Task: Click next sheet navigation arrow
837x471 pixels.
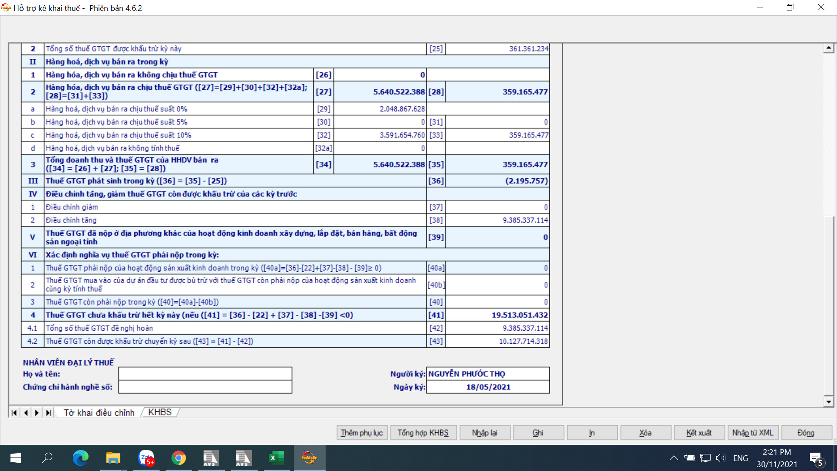Action: coord(37,413)
